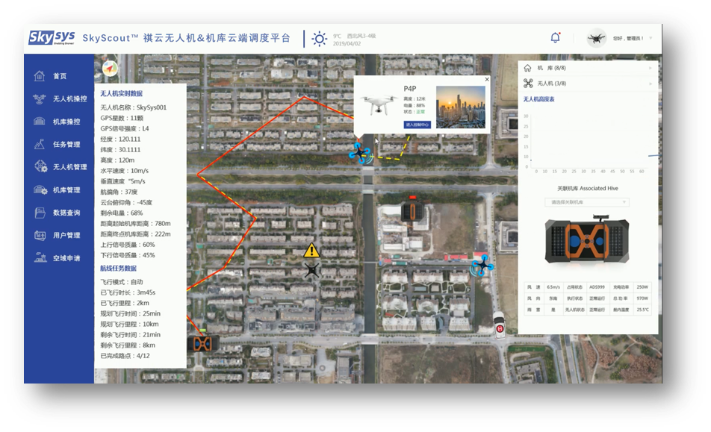The image size is (711, 432).
Task: Click the compass icon on the map
Action: (111, 69)
